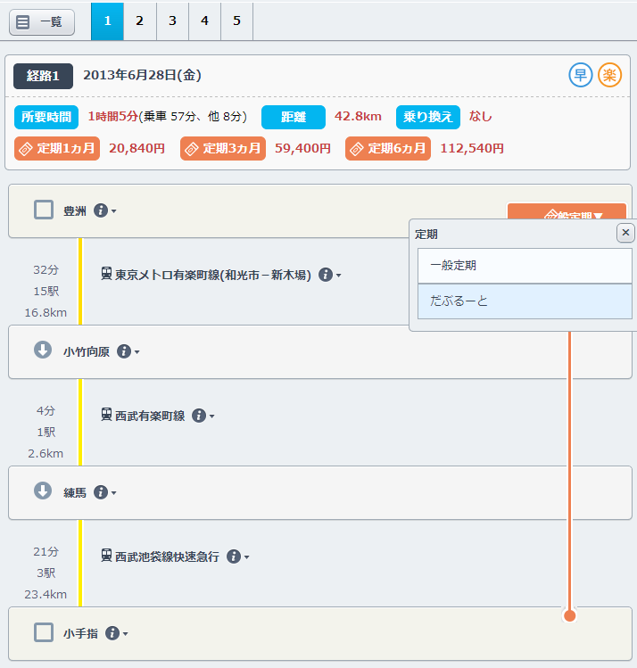Expand dropdown arrow beside 練馬 info icon

point(114,493)
